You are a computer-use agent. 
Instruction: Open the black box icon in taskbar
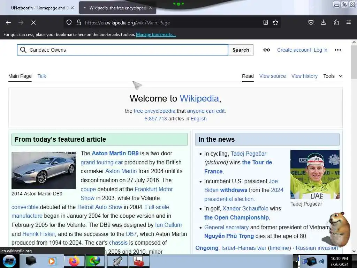(x=31, y=261)
